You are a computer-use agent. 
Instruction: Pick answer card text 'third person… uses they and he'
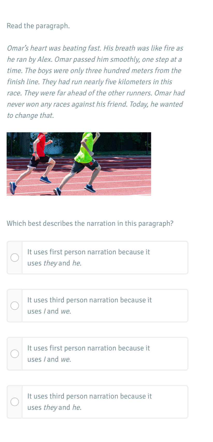coord(90,402)
